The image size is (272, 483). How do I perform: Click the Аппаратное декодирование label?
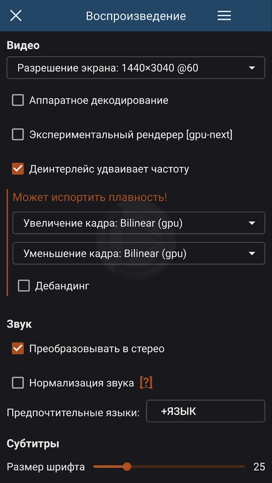point(99,100)
